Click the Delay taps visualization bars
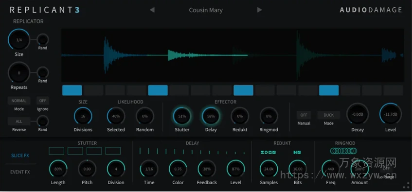The image size is (412, 192). point(192,151)
